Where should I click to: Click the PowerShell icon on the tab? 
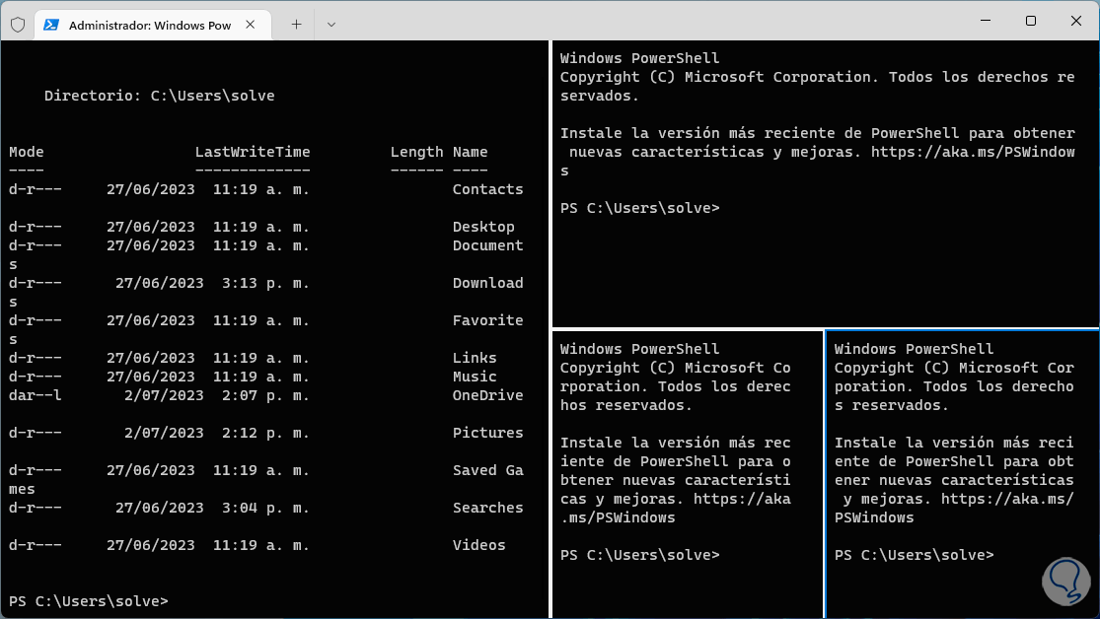[x=51, y=25]
